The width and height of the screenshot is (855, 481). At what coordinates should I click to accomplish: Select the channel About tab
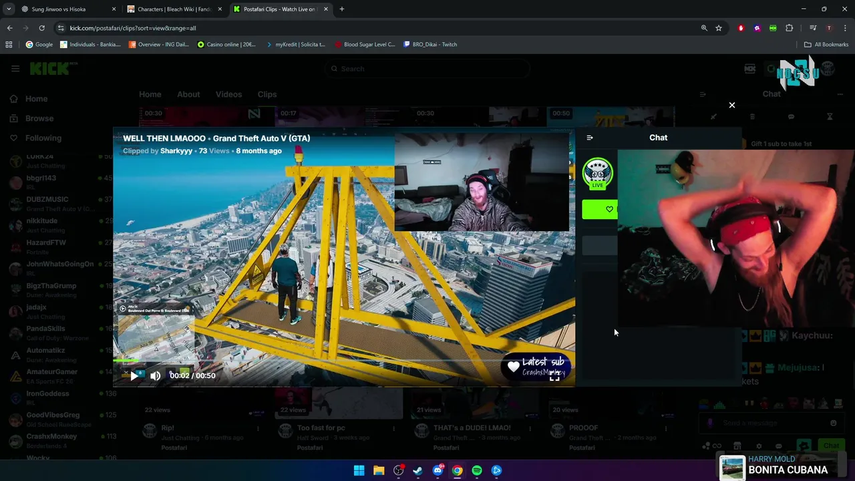(x=188, y=94)
